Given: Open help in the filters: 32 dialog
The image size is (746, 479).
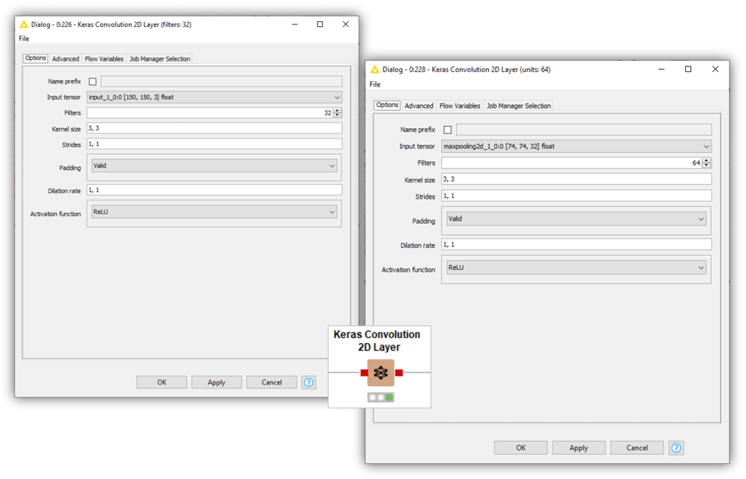Looking at the screenshot, I should pyautogui.click(x=308, y=382).
